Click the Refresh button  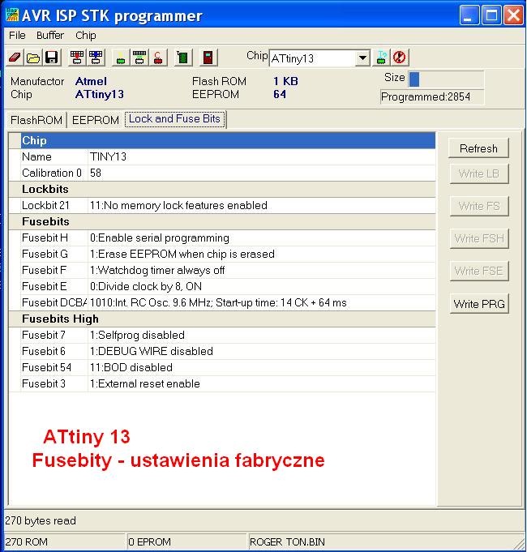[479, 148]
